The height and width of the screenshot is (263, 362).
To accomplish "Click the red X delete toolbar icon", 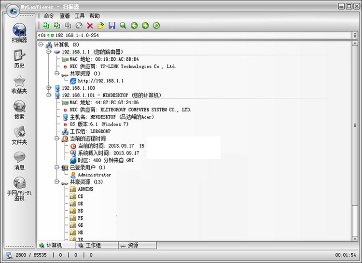I will (90, 26).
